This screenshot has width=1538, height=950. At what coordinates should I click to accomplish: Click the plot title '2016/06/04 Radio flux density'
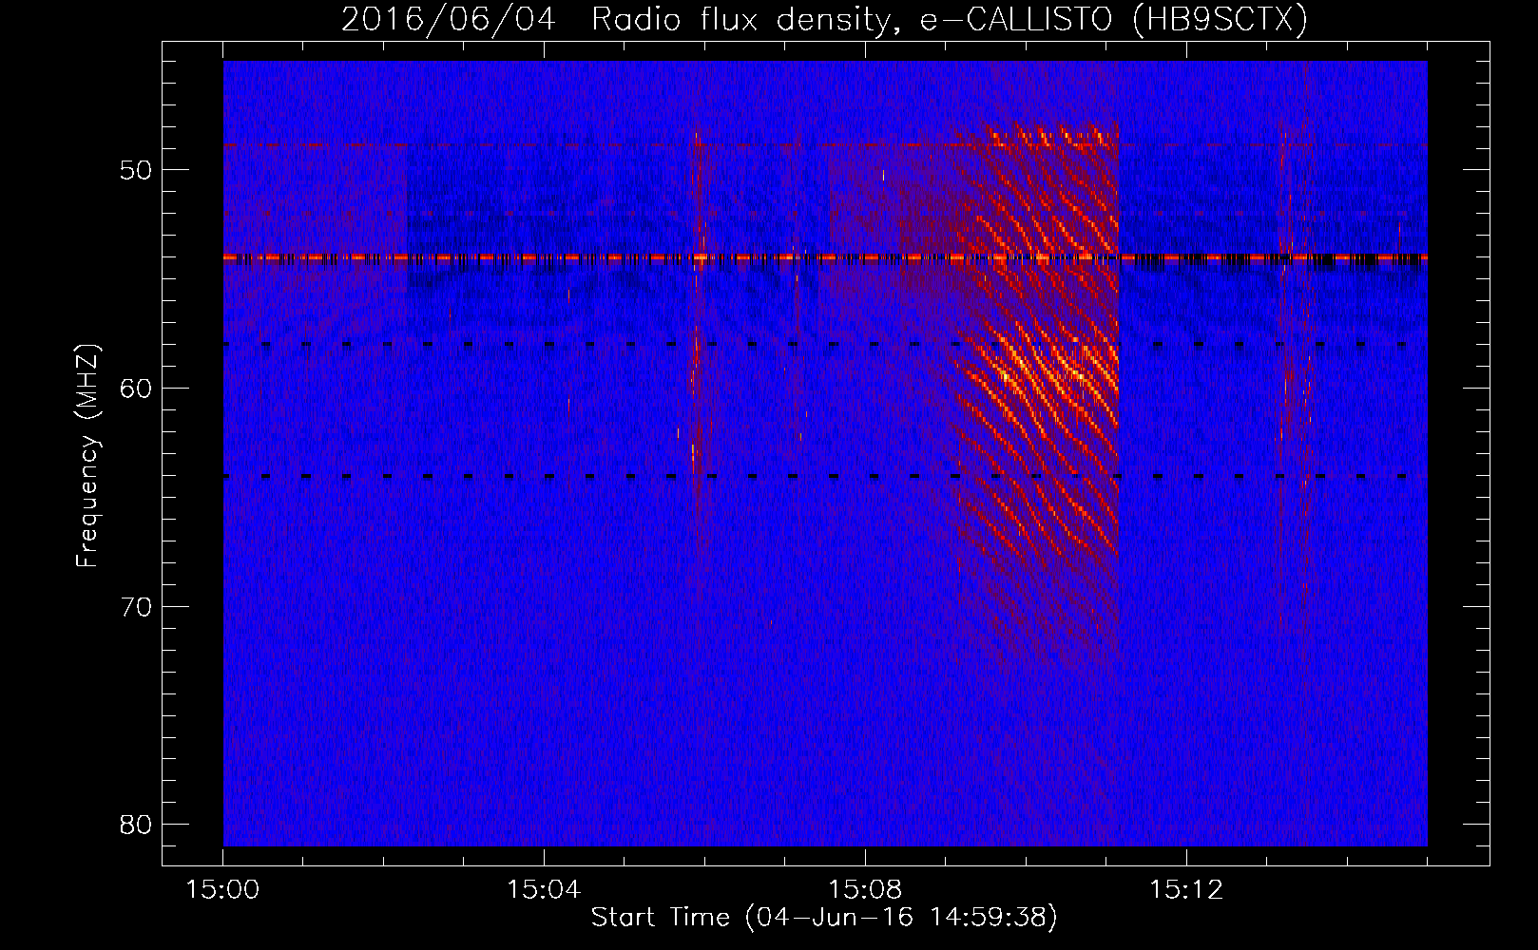tap(824, 18)
